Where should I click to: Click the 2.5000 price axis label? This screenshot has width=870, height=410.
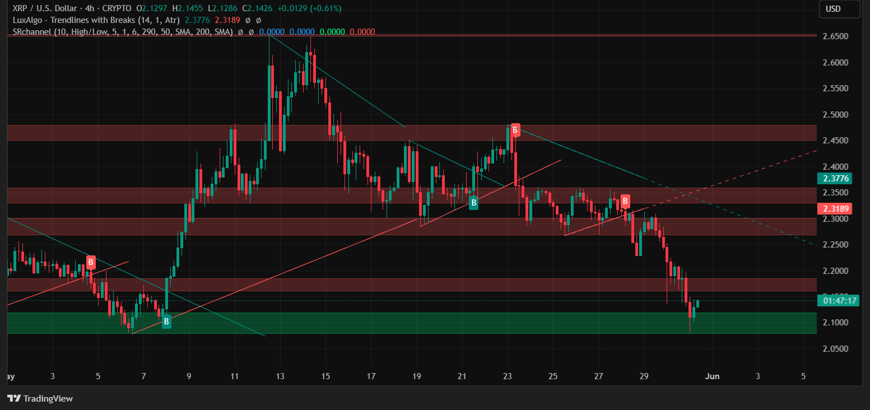(835, 115)
